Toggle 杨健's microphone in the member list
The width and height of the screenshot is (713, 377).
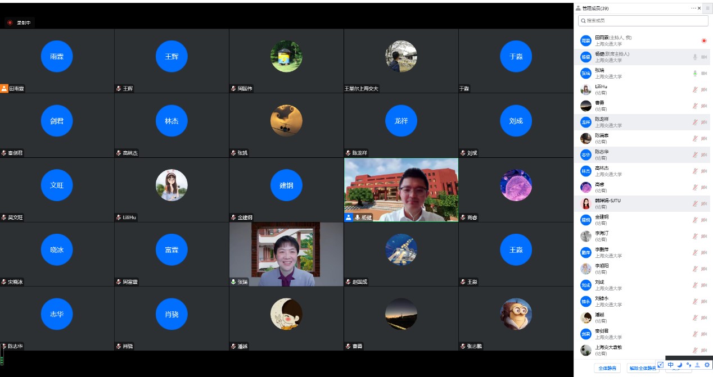pos(695,57)
